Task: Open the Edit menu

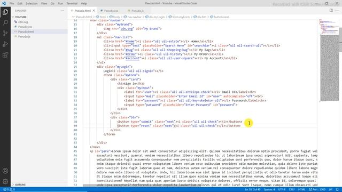Action: (x=20, y=4)
